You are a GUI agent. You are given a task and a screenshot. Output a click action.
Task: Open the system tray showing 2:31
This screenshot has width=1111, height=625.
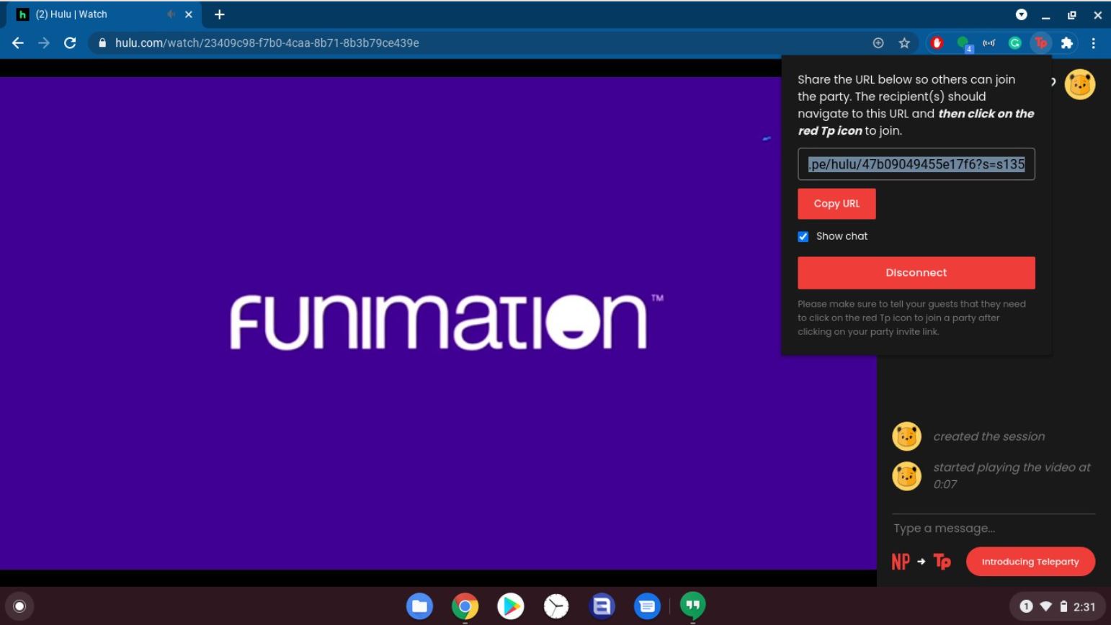click(1056, 606)
